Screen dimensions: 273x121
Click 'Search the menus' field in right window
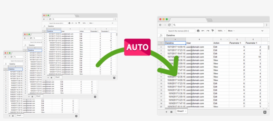click(x=181, y=31)
